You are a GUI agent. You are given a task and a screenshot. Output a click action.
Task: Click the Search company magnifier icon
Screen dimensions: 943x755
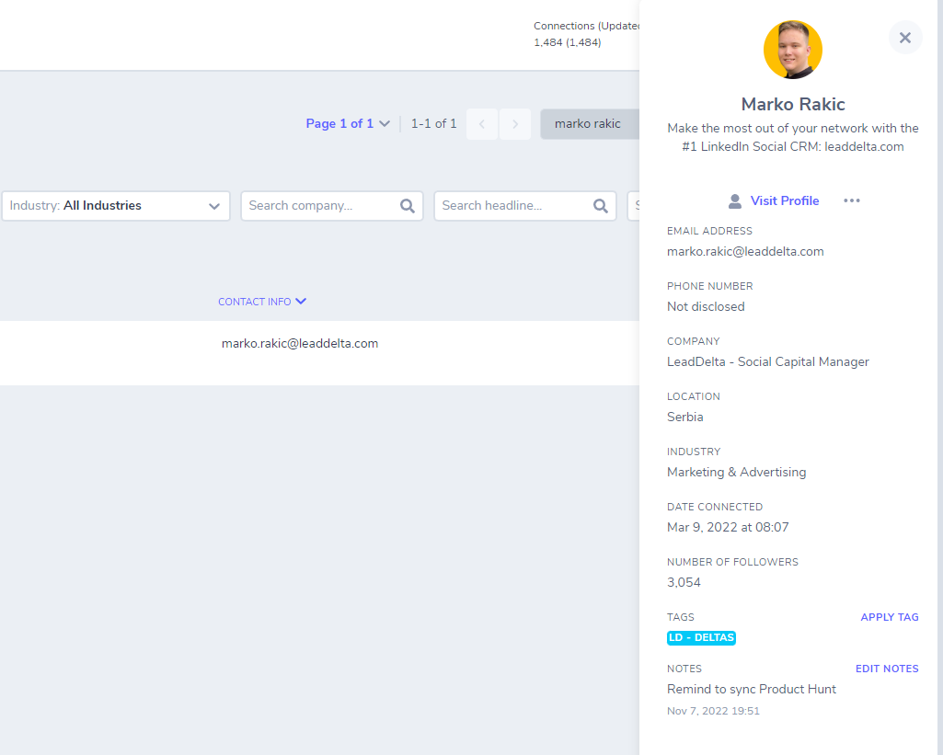(408, 206)
